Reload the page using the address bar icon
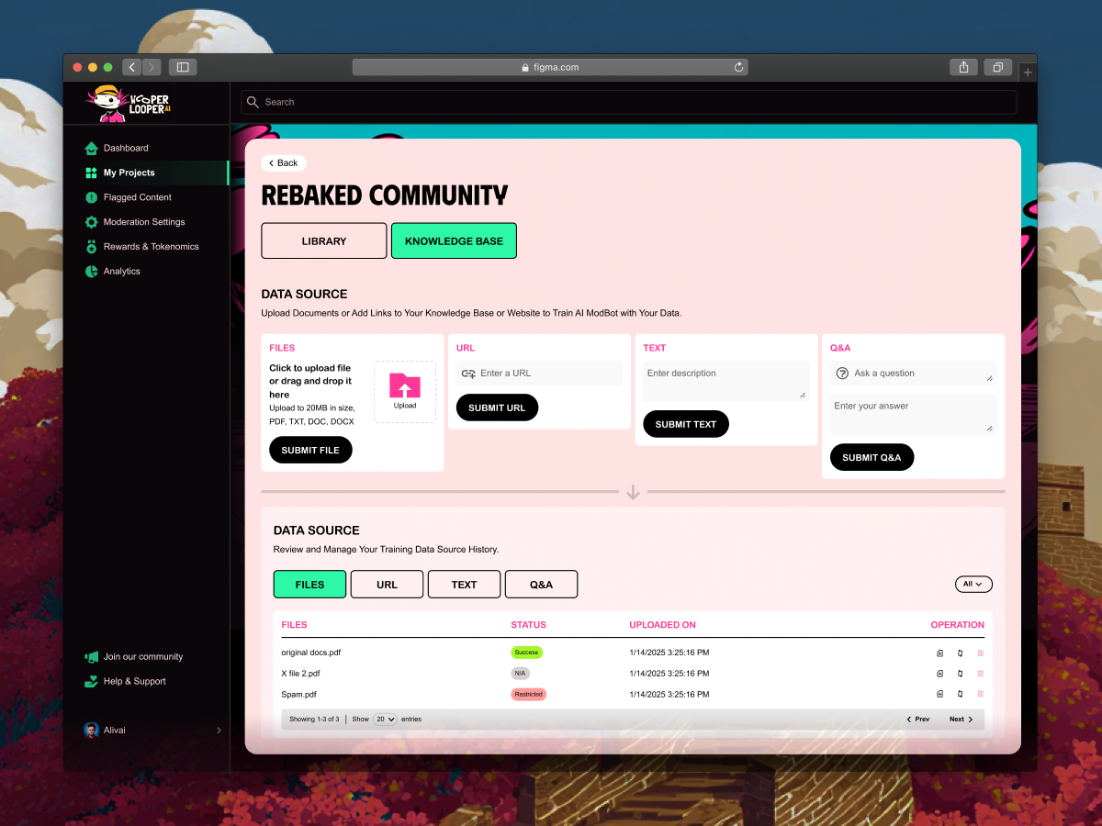This screenshot has height=826, width=1102. pyautogui.click(x=738, y=67)
